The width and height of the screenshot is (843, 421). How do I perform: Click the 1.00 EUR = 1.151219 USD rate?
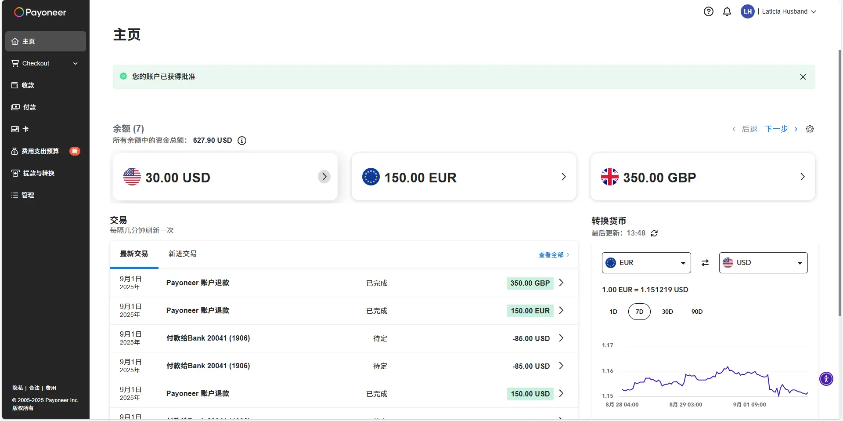(x=645, y=290)
